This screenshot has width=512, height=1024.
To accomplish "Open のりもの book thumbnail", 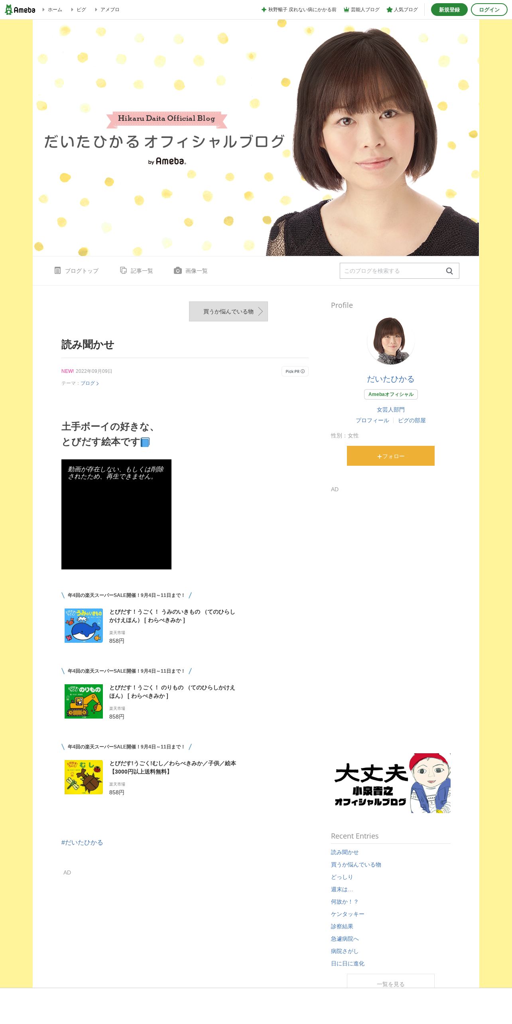I will click(84, 701).
